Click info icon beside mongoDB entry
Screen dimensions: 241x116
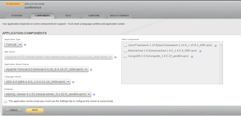coord(192,56)
